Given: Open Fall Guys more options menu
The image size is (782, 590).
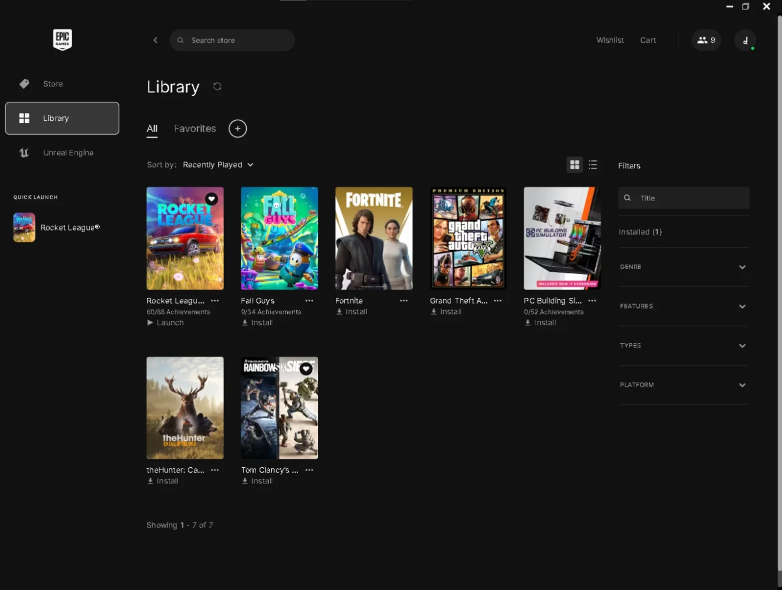Looking at the screenshot, I should click(309, 301).
